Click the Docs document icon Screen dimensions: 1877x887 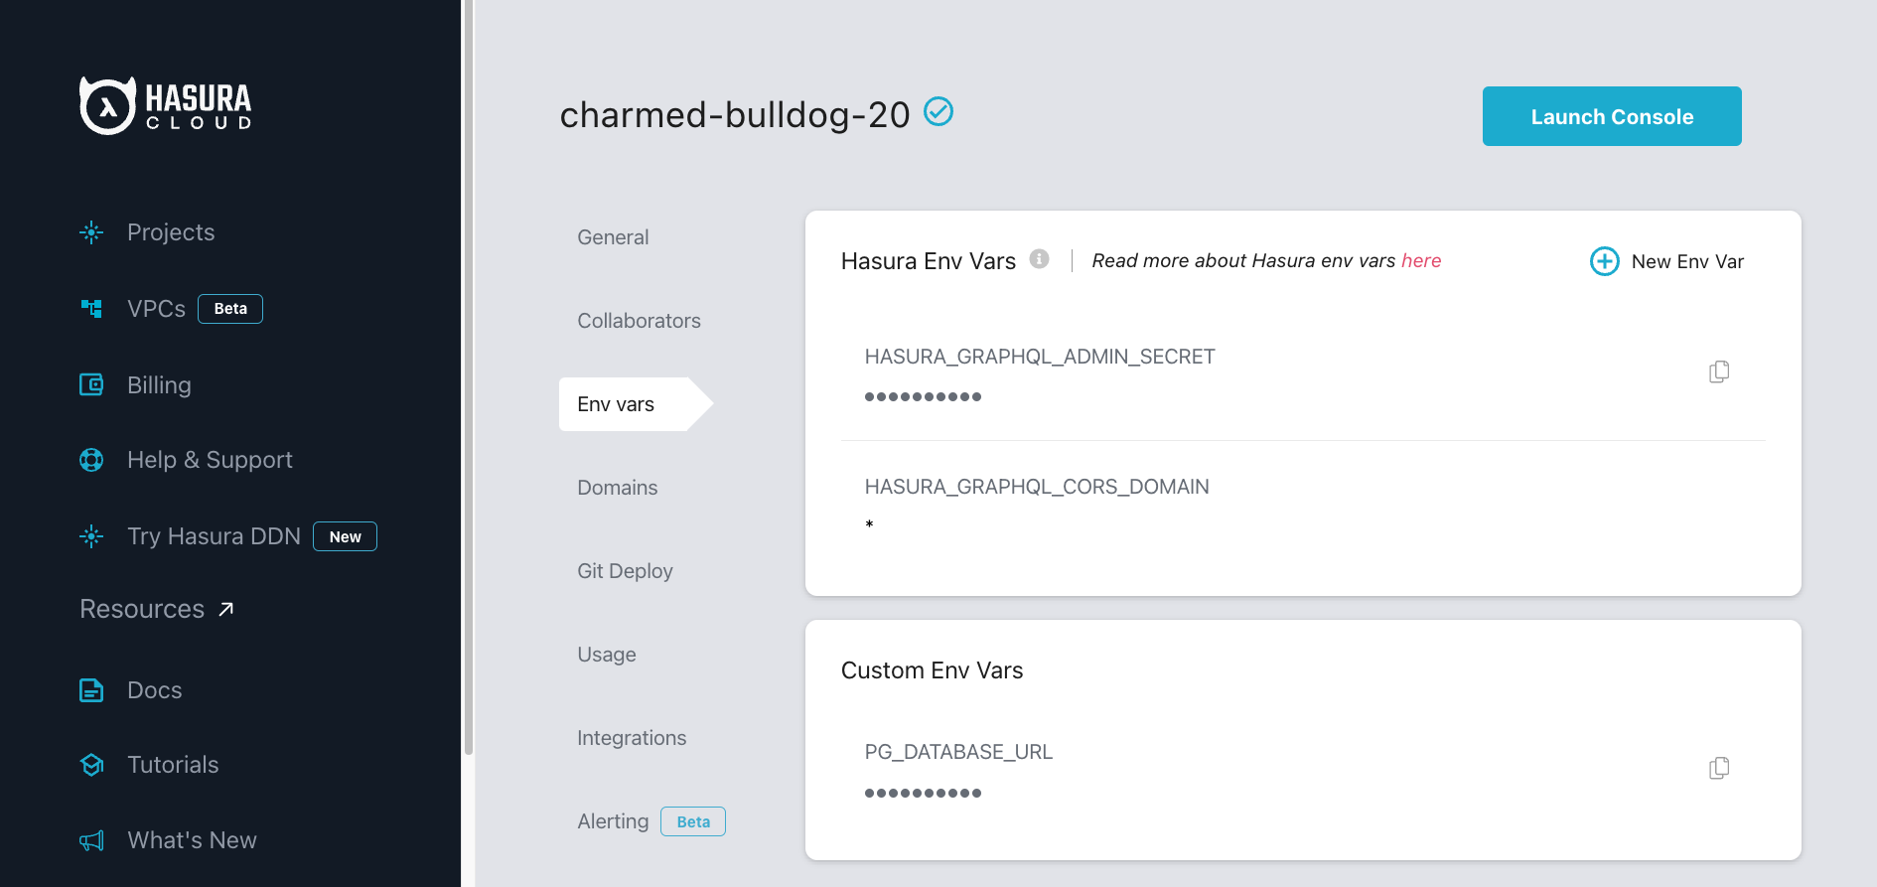91,690
